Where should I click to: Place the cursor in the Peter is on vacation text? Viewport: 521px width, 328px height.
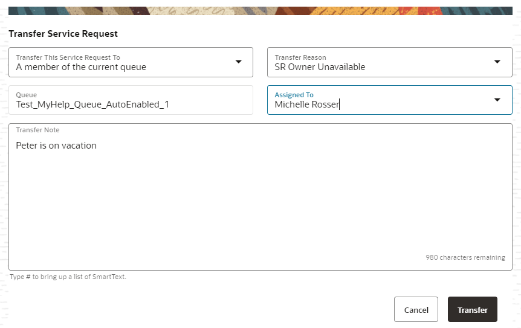click(56, 146)
